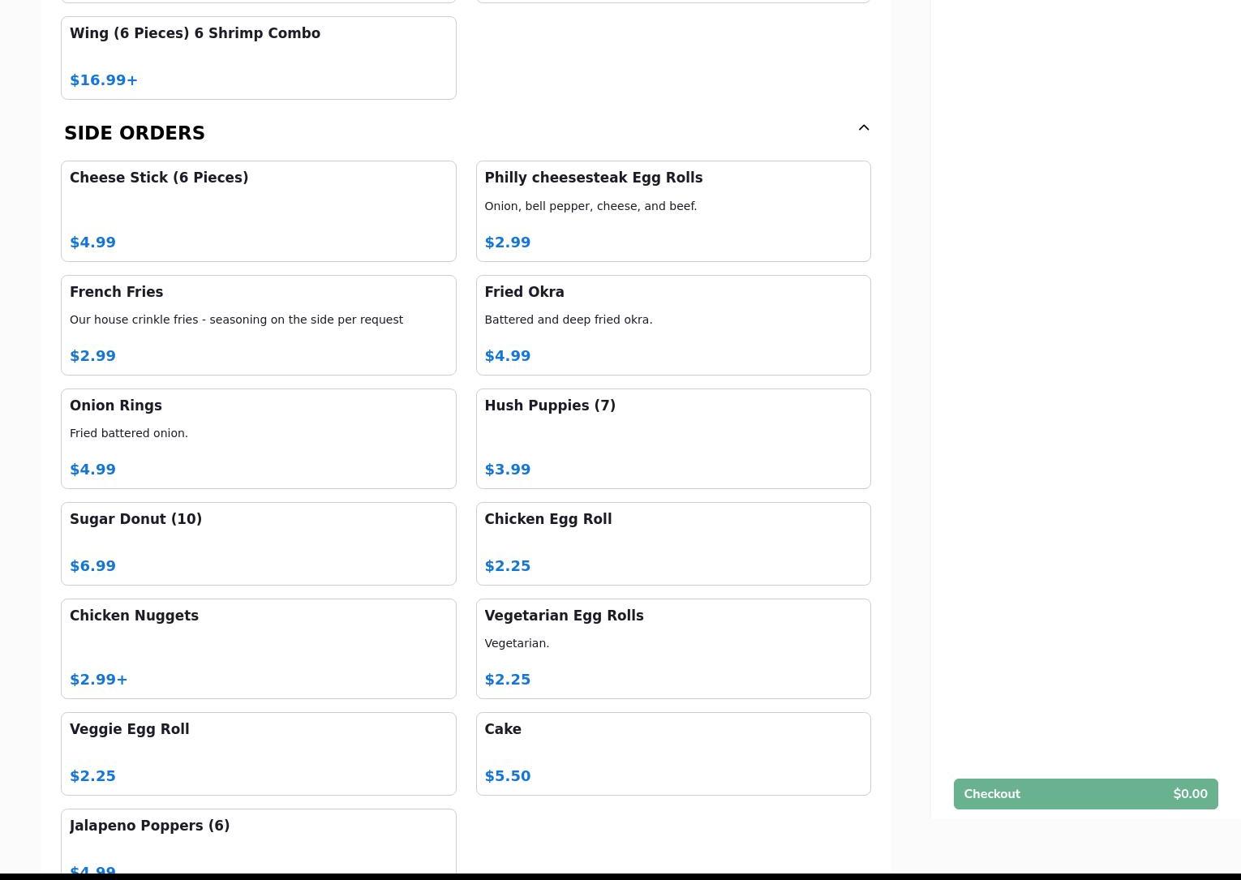Collapse the Side Orders section chevron

(863, 128)
